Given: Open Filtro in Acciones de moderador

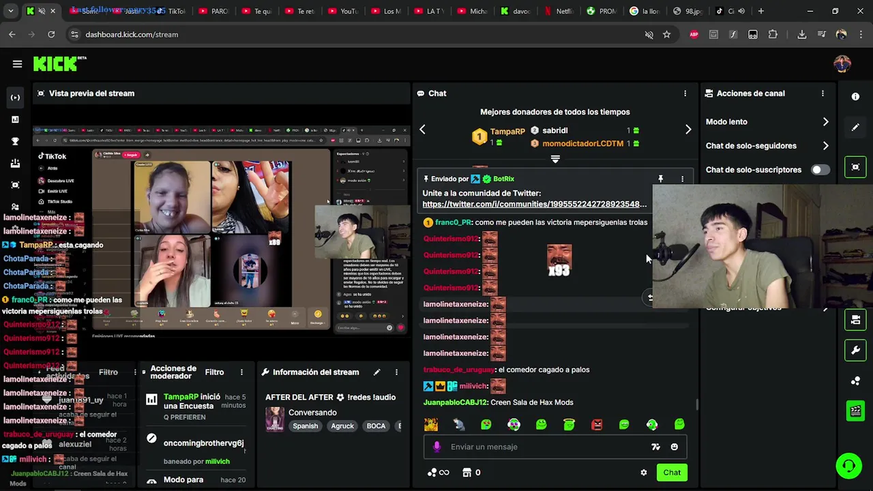Looking at the screenshot, I should pyautogui.click(x=214, y=372).
